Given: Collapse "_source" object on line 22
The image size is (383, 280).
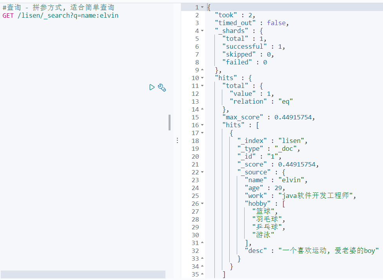Looking at the screenshot, I should (x=202, y=172).
